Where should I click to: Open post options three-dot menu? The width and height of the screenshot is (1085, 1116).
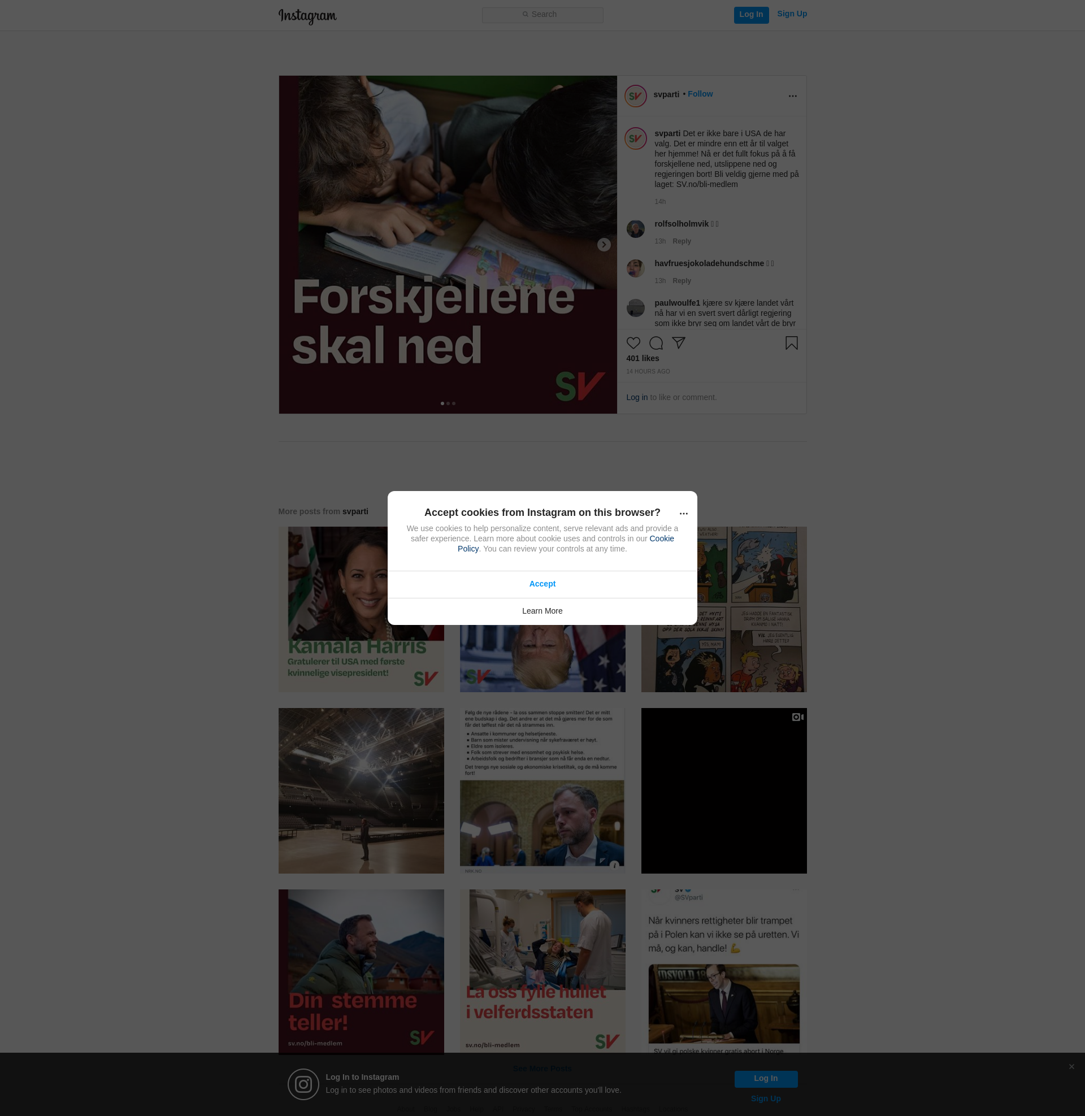(x=793, y=95)
